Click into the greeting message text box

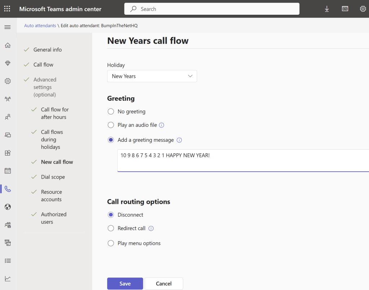(242, 161)
